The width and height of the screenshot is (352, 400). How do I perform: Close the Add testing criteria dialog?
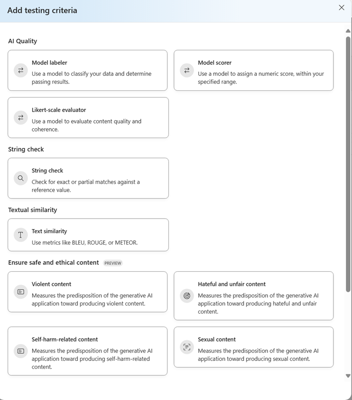(x=341, y=8)
